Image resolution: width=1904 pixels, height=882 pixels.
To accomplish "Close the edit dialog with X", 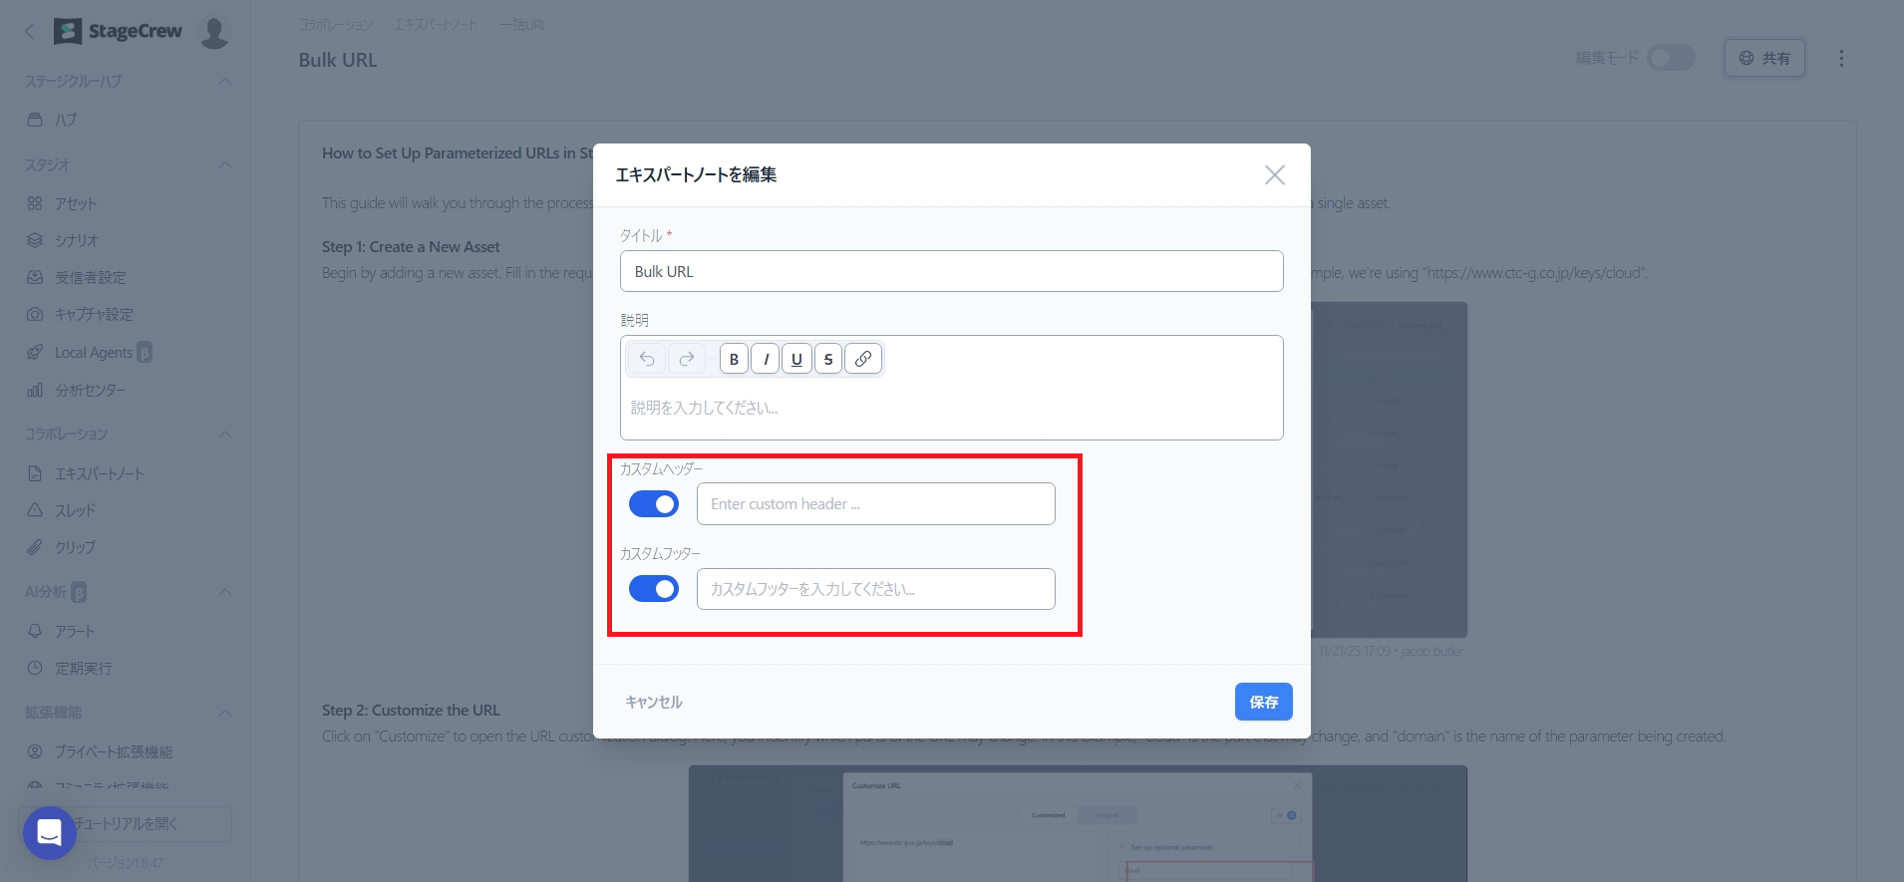I will 1274,175.
